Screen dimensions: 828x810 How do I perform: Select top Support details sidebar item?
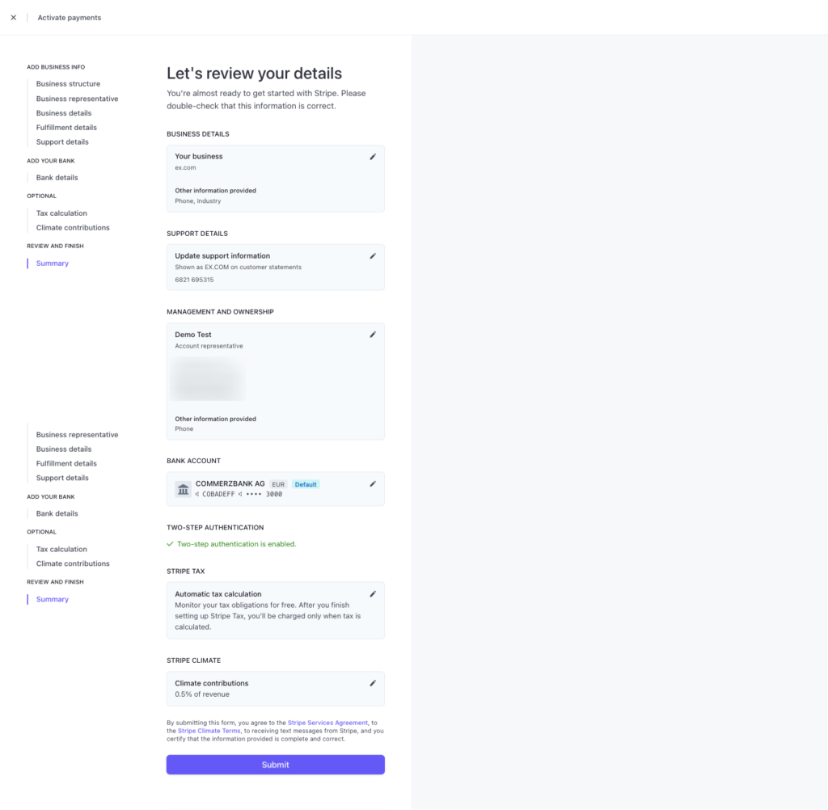62,142
